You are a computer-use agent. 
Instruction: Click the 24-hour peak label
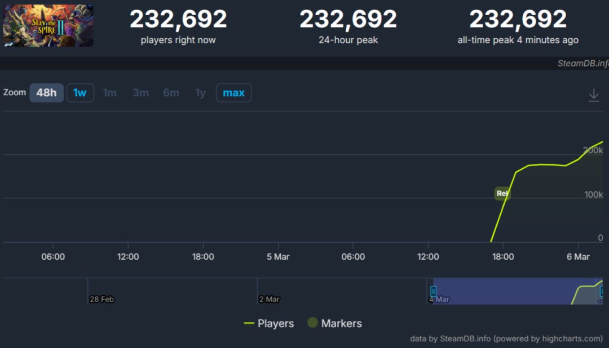tap(348, 40)
